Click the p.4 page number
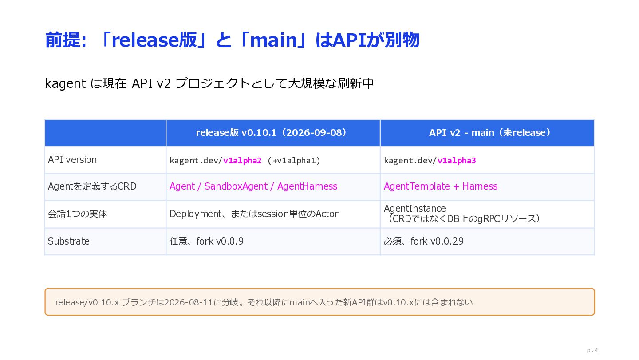The height and width of the screenshot is (360, 639). (592, 350)
